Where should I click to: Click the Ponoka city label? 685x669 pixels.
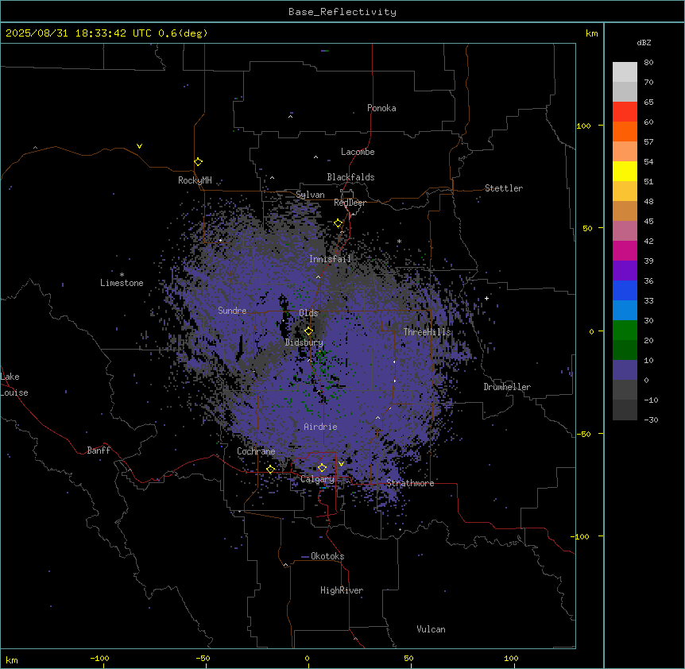coord(381,108)
